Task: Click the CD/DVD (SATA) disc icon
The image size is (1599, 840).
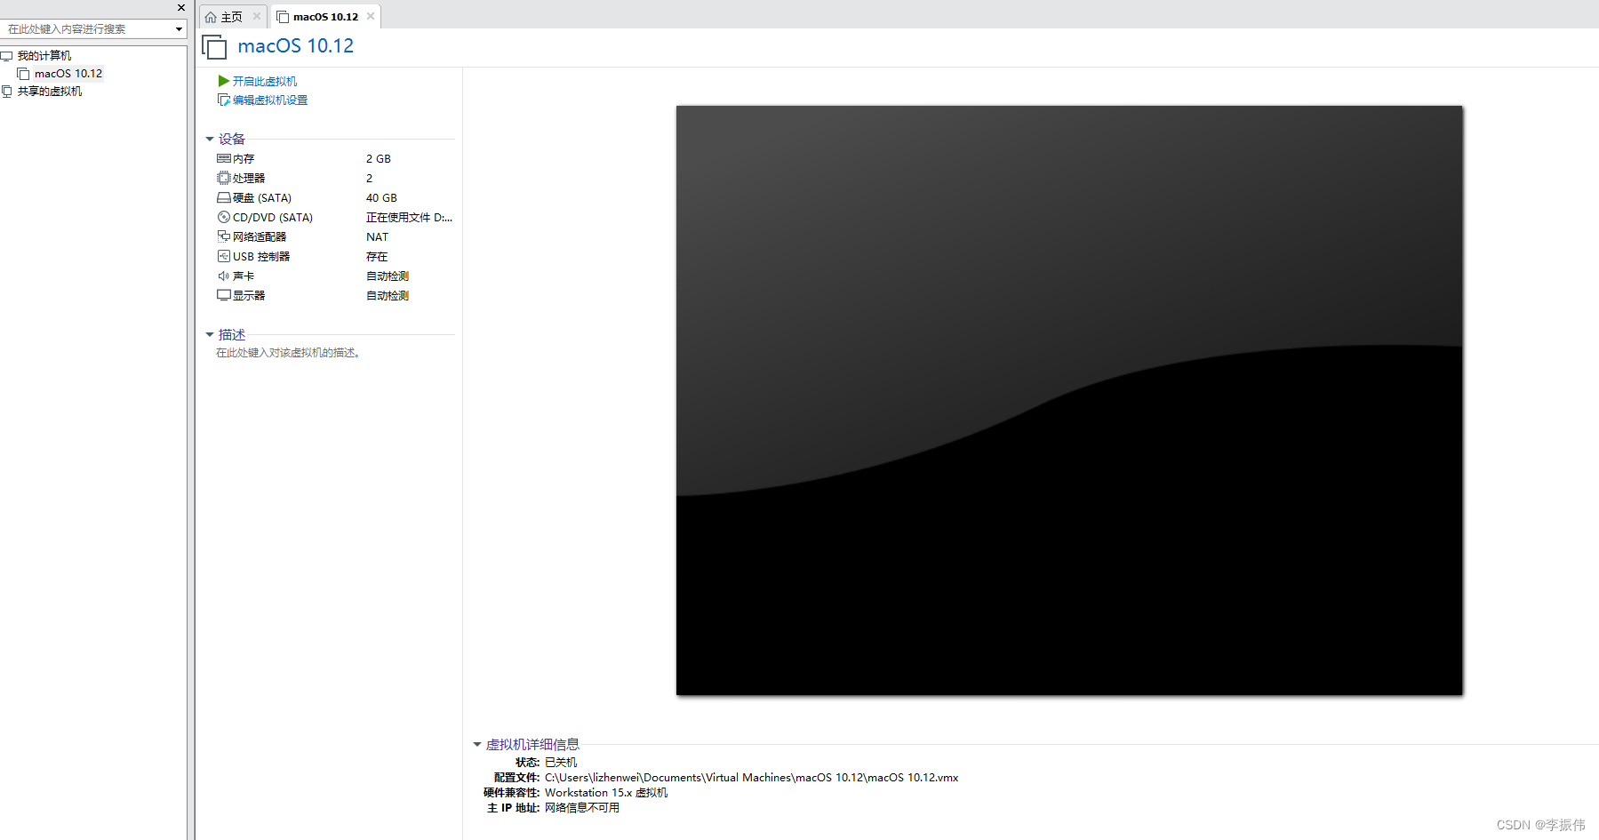Action: [224, 217]
